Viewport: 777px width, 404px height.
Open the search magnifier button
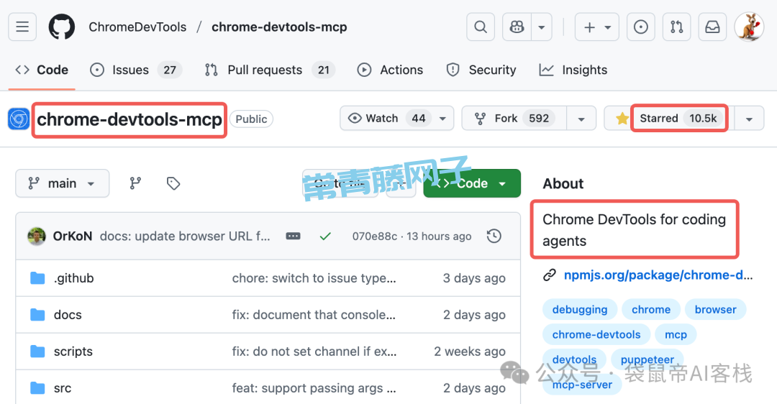pyautogui.click(x=480, y=27)
